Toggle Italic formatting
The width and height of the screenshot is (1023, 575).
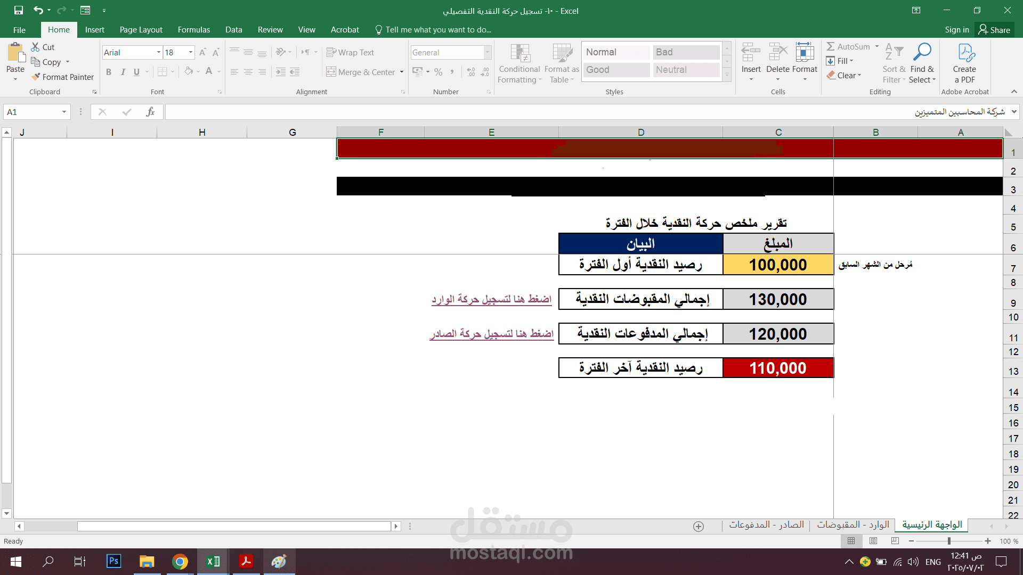click(x=123, y=72)
